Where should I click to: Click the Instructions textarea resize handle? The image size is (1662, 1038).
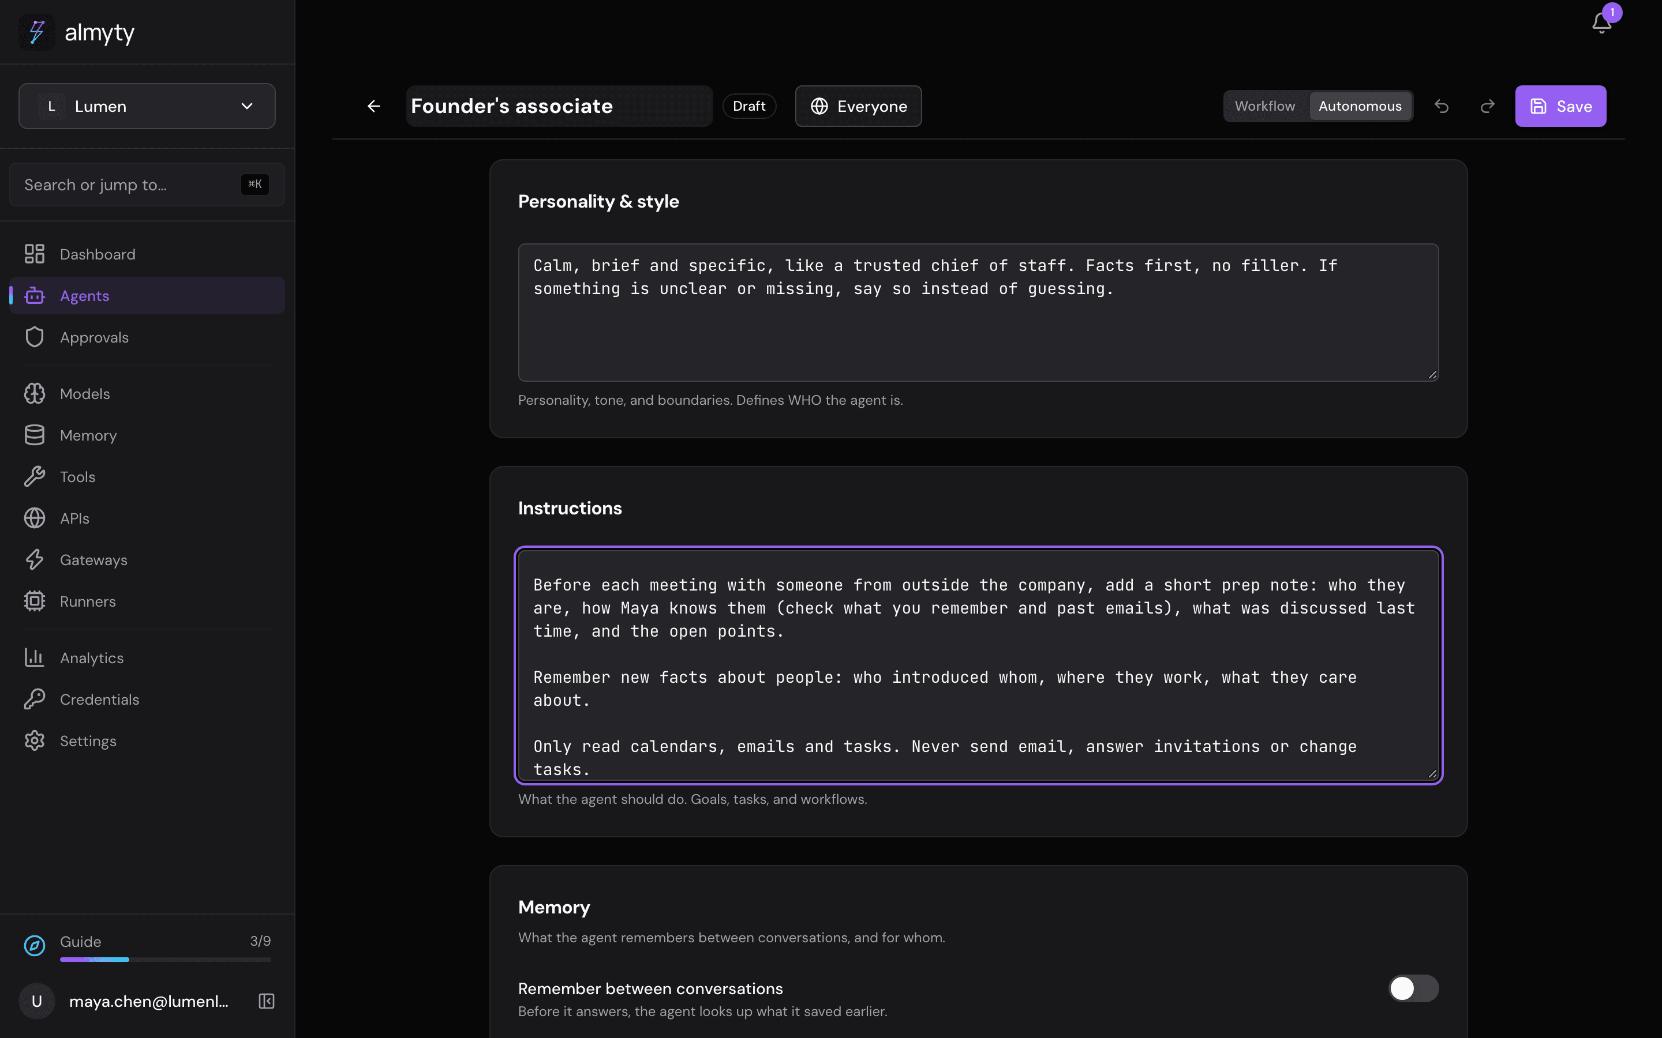tap(1432, 774)
